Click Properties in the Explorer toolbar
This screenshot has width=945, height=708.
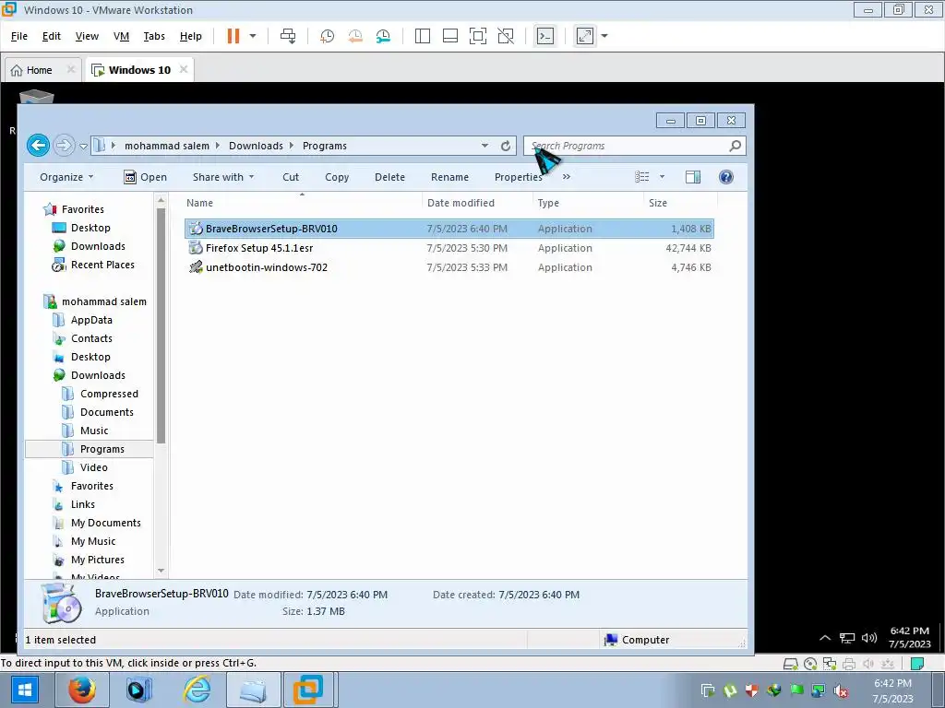coord(519,177)
